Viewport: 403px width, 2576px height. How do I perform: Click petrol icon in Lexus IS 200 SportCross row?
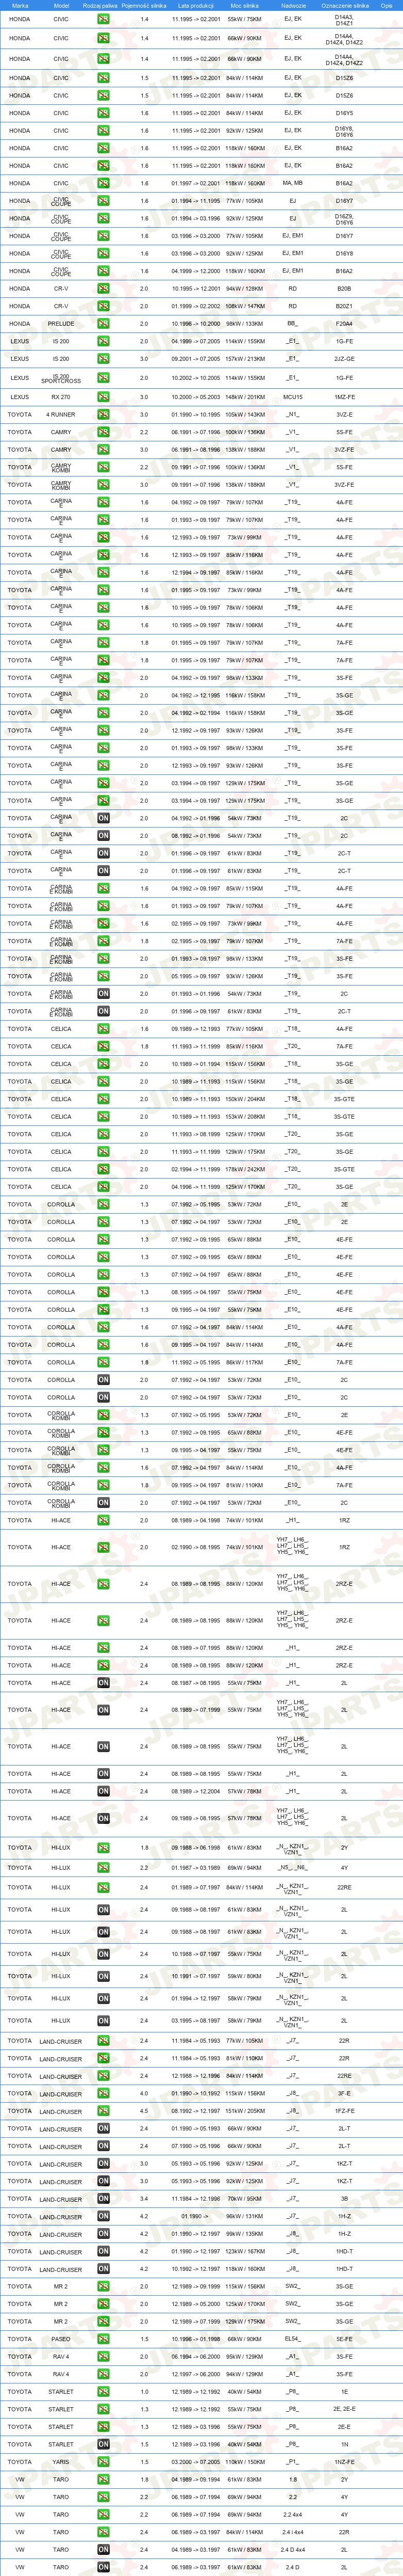pos(104,378)
